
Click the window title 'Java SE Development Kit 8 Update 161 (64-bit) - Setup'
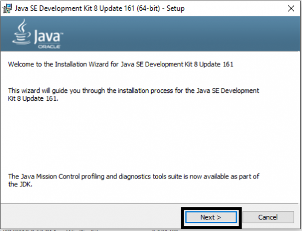tap(100, 8)
